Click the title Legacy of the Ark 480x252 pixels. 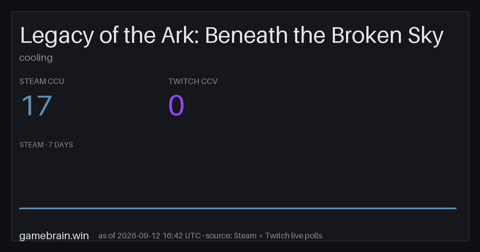[232, 36]
